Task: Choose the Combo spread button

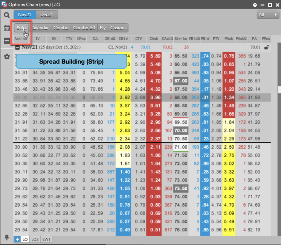Action: tap(61, 28)
